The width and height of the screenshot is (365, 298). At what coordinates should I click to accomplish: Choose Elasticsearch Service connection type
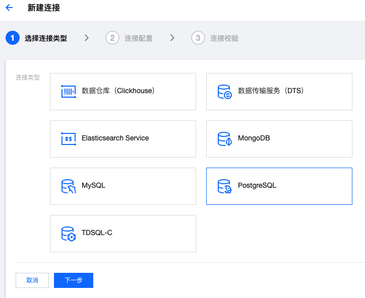(123, 139)
